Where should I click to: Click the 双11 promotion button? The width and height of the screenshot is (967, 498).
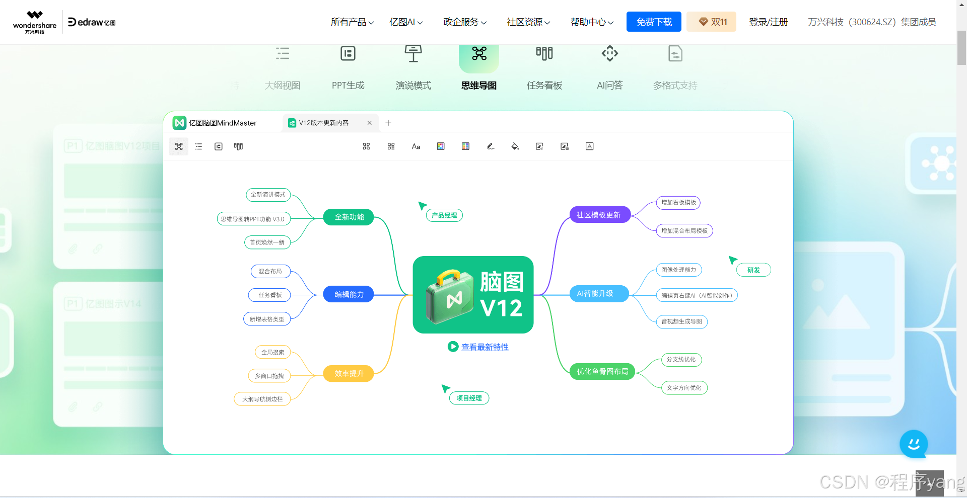pyautogui.click(x=712, y=22)
